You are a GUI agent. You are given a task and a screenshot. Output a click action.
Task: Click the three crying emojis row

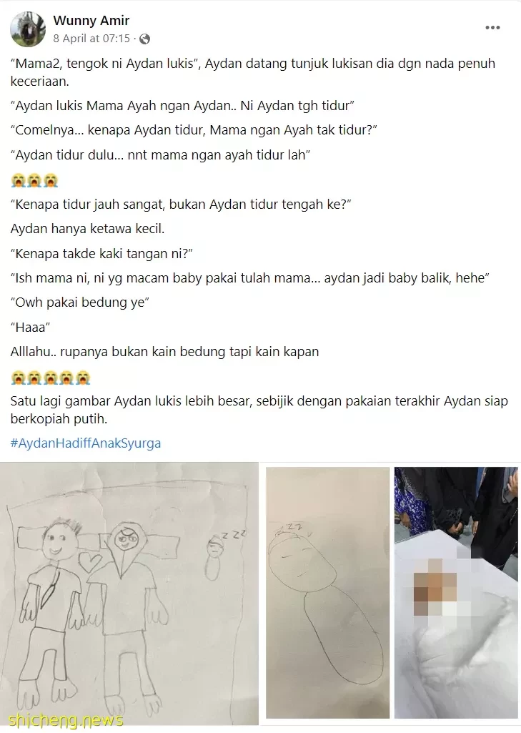pos(34,180)
